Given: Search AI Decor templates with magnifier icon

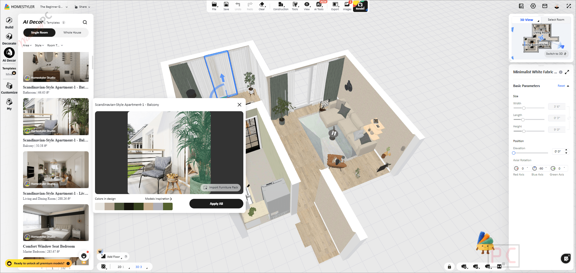Looking at the screenshot, I should [85, 22].
